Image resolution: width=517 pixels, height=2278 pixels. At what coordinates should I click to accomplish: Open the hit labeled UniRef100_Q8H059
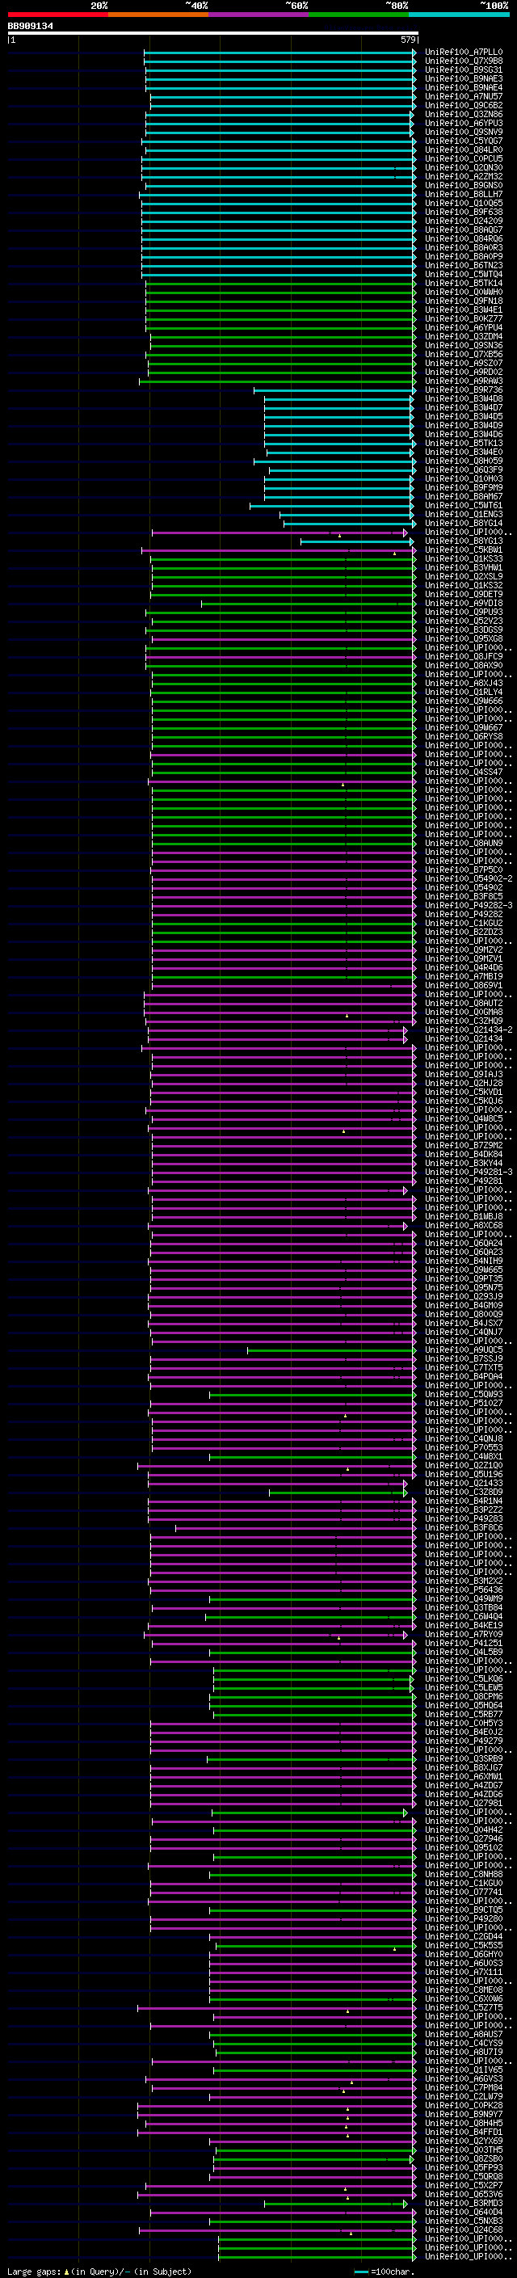[464, 461]
